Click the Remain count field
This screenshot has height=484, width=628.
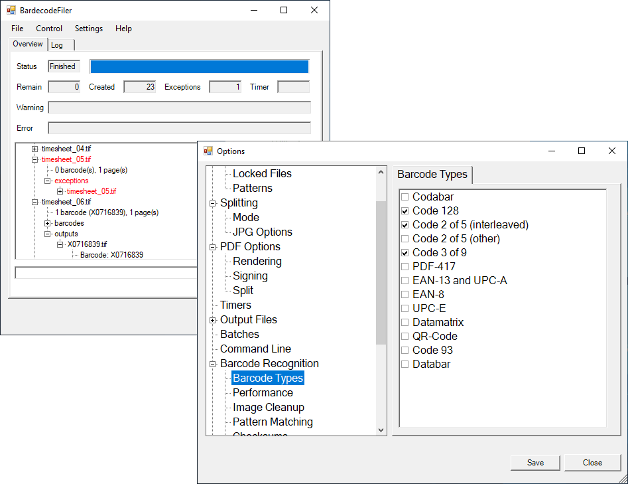coord(64,86)
